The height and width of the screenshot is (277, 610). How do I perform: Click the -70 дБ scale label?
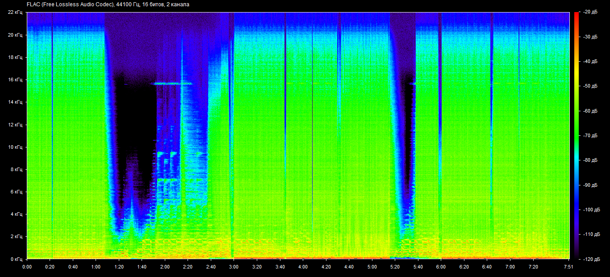click(590, 135)
